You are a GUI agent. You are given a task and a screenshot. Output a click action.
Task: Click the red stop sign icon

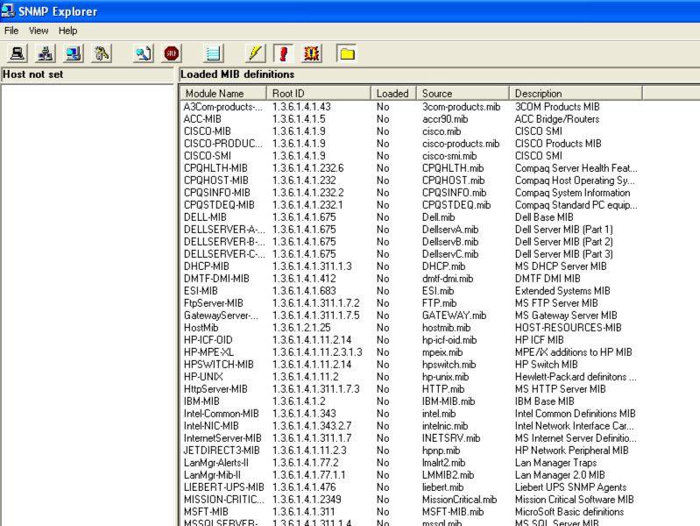point(172,53)
